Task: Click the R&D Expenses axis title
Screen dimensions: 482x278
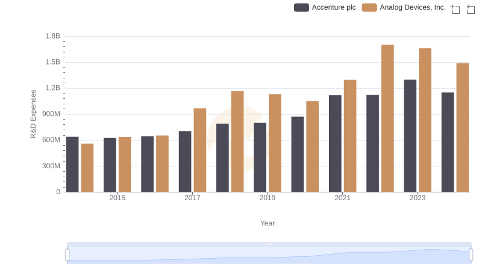Action: (34, 114)
